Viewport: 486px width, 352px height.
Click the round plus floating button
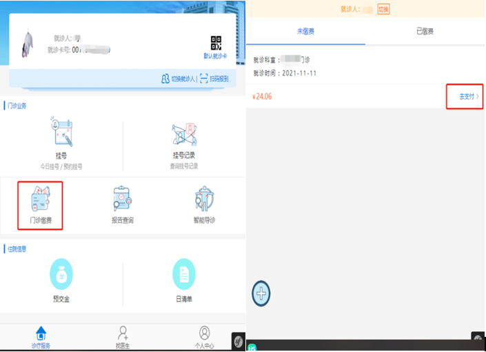pyautogui.click(x=261, y=293)
